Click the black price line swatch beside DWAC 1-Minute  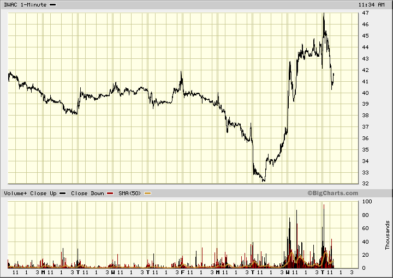pyautogui.click(x=53, y=5)
